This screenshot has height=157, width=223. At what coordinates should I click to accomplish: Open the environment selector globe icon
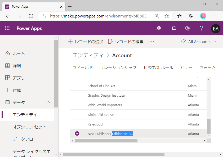click(159, 28)
